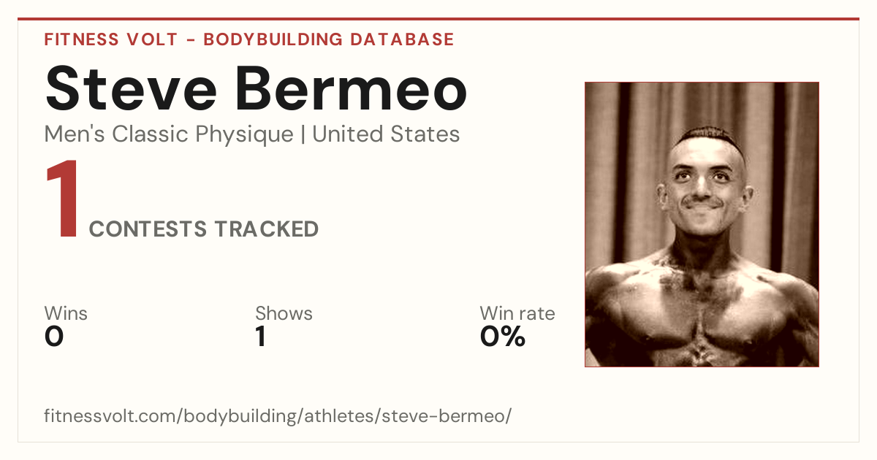This screenshot has height=460, width=877.
Task: Select the 0% win rate value
Action: 503,337
